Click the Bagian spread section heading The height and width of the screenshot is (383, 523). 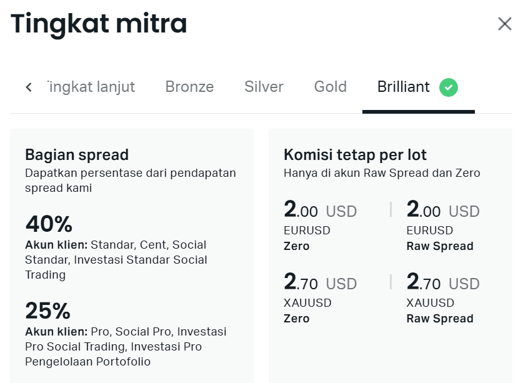[x=77, y=154]
